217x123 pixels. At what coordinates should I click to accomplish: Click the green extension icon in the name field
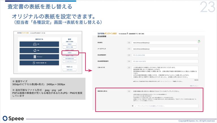tap(199, 41)
